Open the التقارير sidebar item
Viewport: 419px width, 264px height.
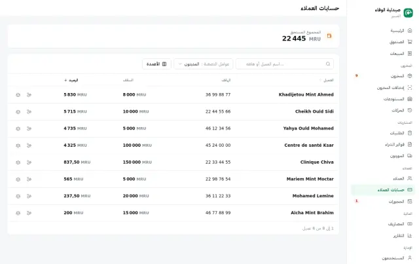click(x=383, y=235)
